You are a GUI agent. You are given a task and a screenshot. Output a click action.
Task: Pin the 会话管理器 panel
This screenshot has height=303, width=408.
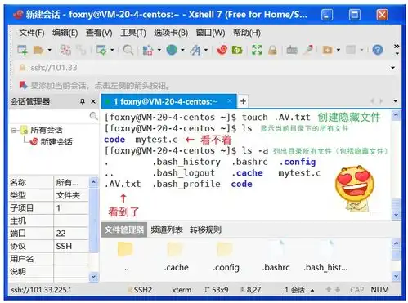pos(83,101)
